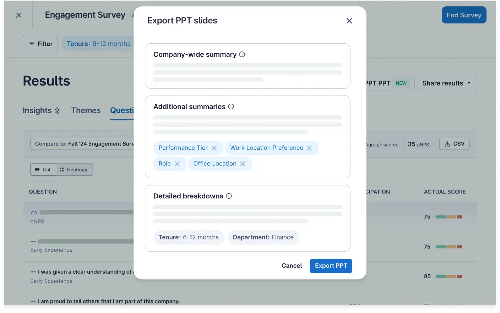
Task: Click the ACTUAL SCORE column header
Action: click(445, 192)
